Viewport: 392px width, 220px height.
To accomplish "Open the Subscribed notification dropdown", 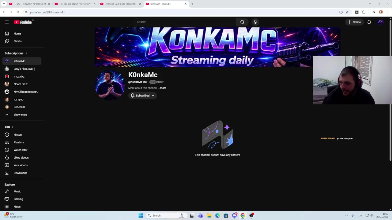I will pyautogui.click(x=143, y=96).
